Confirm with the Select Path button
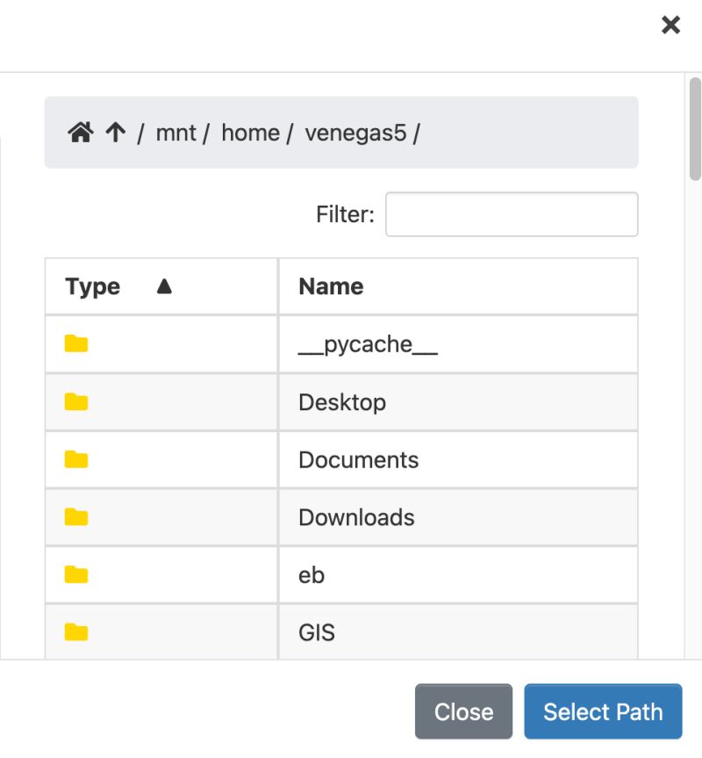This screenshot has height=758, width=702. [x=603, y=711]
